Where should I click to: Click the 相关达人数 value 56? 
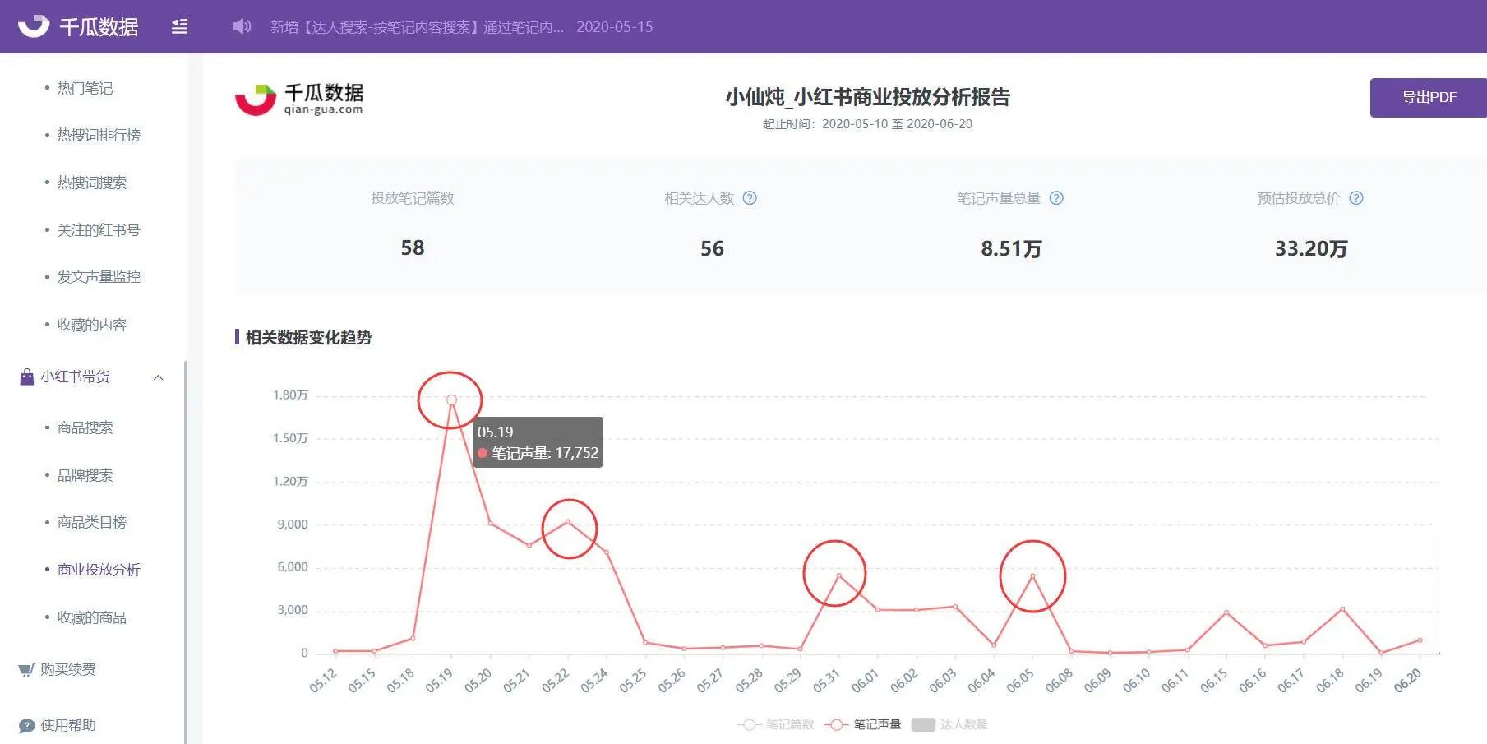coord(712,248)
